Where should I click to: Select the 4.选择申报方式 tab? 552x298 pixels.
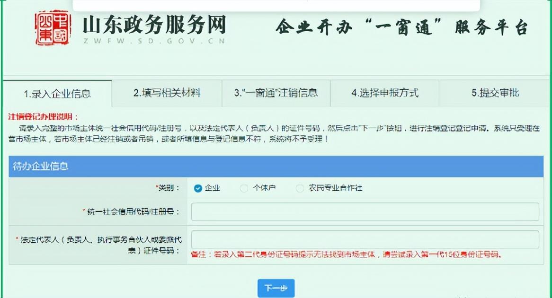coord(384,93)
